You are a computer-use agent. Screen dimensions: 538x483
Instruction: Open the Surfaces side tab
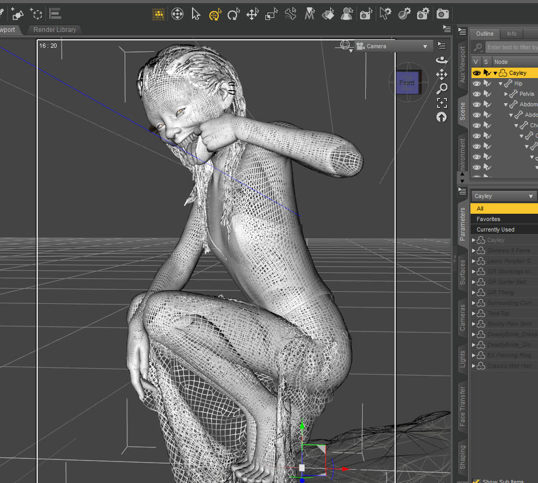coord(462,272)
